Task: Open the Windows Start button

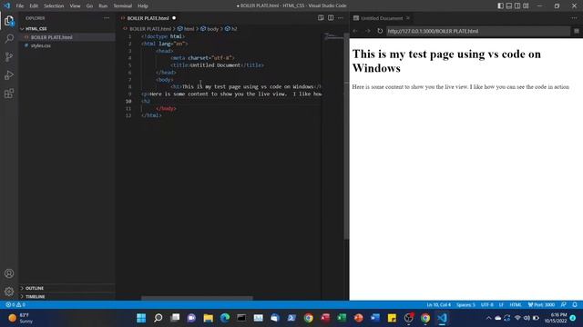Action: click(x=141, y=318)
